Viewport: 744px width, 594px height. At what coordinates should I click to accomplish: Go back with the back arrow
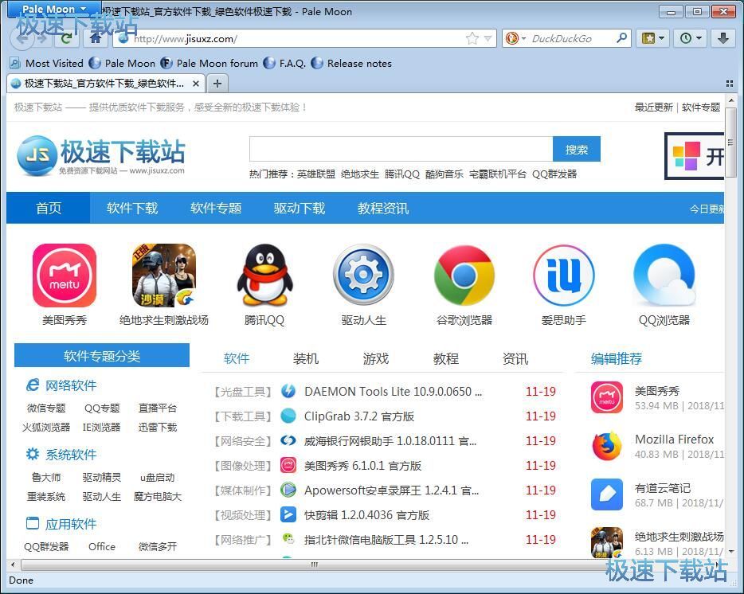22,38
